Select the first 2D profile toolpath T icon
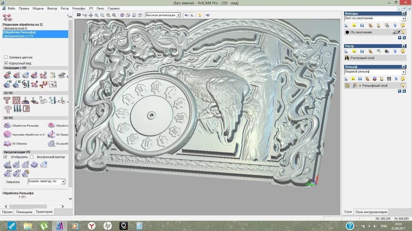 point(7,100)
